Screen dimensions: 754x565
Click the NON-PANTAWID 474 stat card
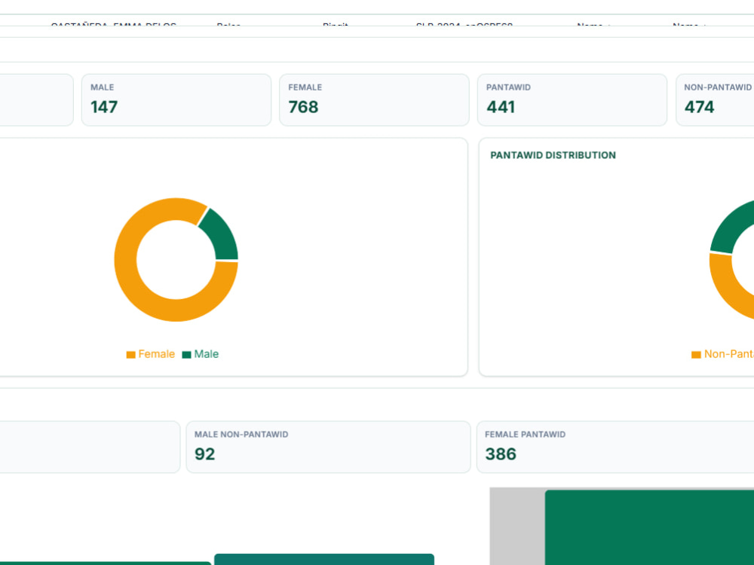tap(715, 100)
